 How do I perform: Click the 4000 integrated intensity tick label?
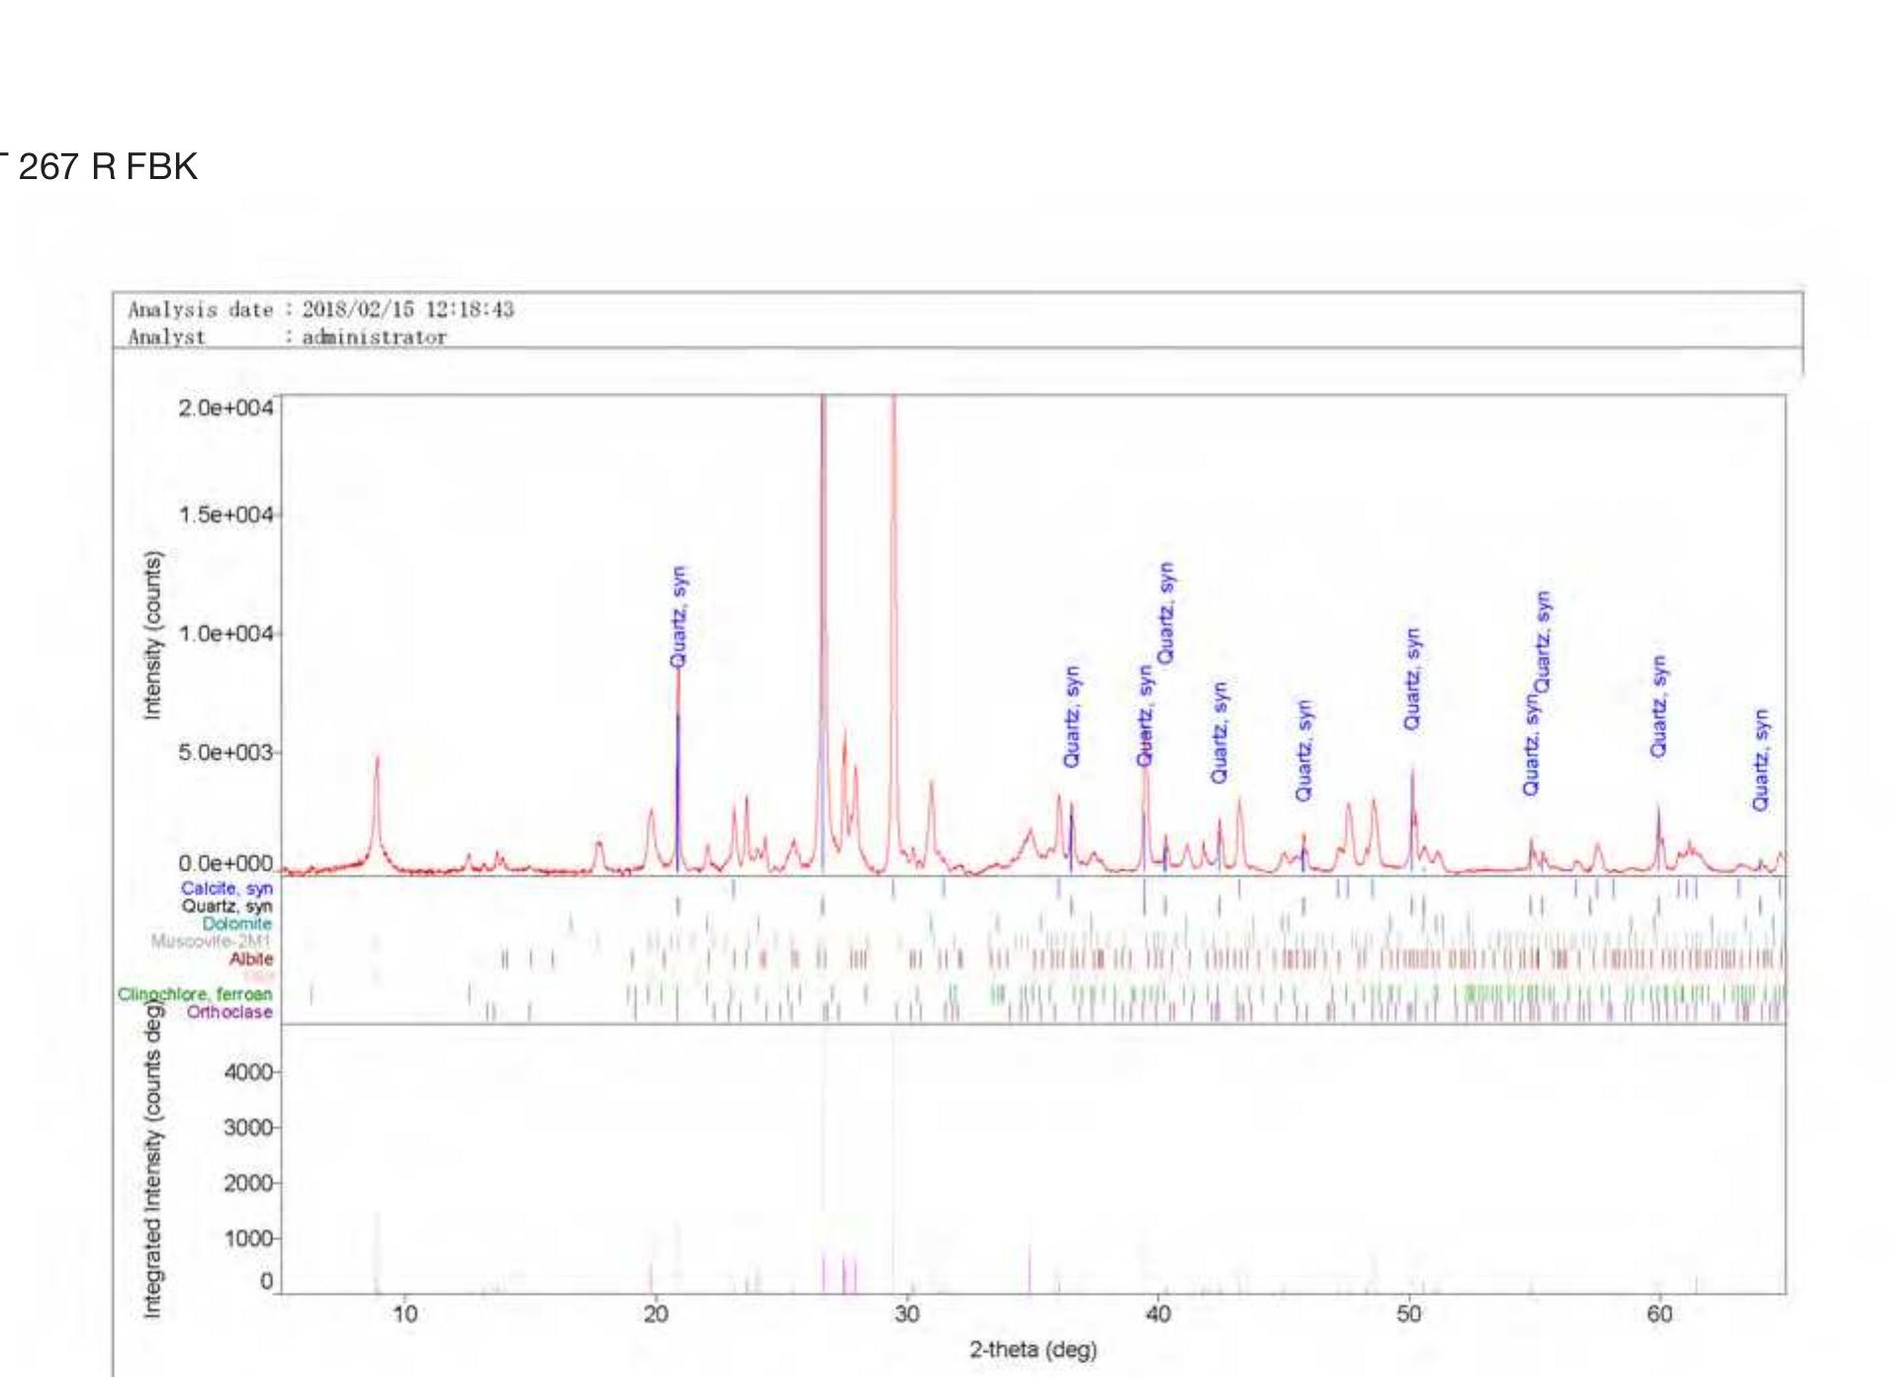(247, 1072)
